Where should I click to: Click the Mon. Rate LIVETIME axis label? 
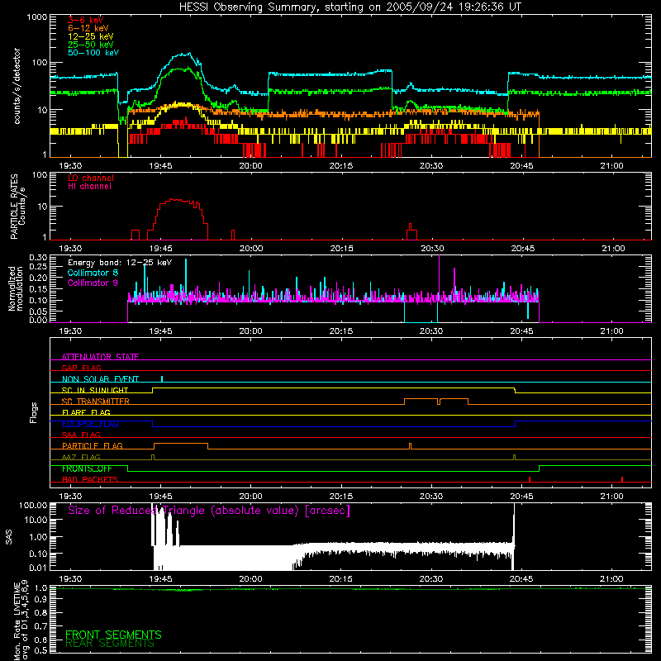coord(21,620)
